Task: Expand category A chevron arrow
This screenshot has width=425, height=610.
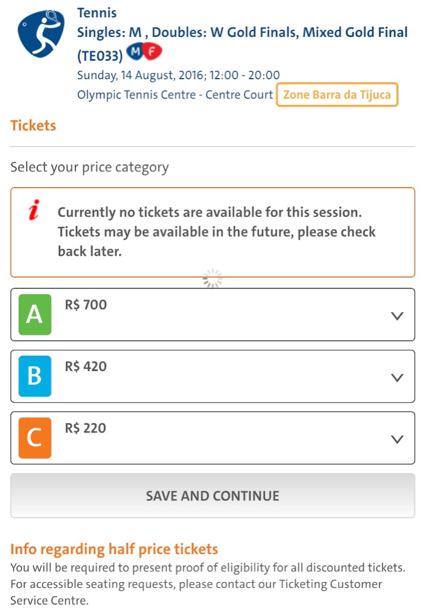Action: 397,316
